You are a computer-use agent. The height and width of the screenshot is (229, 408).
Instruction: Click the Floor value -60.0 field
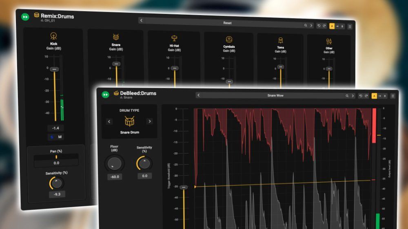pos(115,177)
